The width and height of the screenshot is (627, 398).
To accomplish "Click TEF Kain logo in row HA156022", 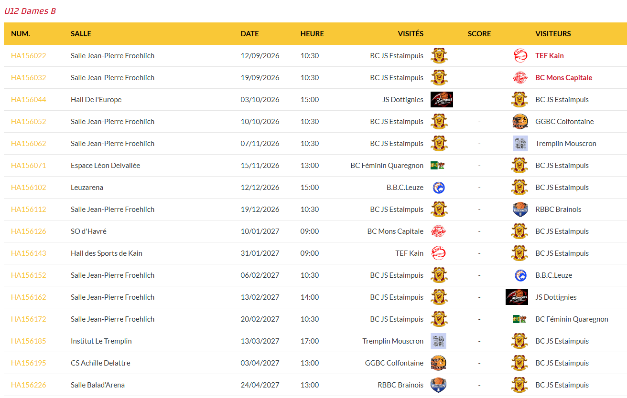I will click(519, 56).
